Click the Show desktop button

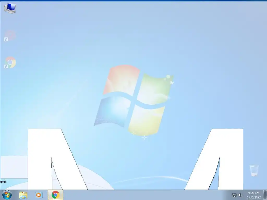tap(265, 195)
